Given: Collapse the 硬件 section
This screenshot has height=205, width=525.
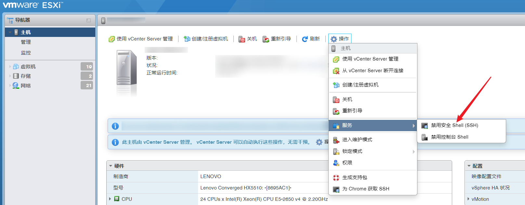Looking at the screenshot, I should click(x=111, y=166).
